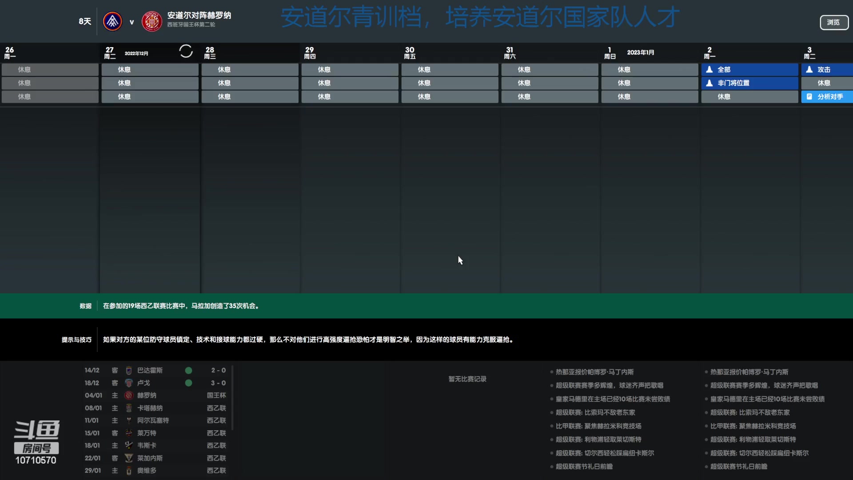The height and width of the screenshot is (480, 853).
Task: Select the 27 周二 day header
Action: (x=110, y=52)
